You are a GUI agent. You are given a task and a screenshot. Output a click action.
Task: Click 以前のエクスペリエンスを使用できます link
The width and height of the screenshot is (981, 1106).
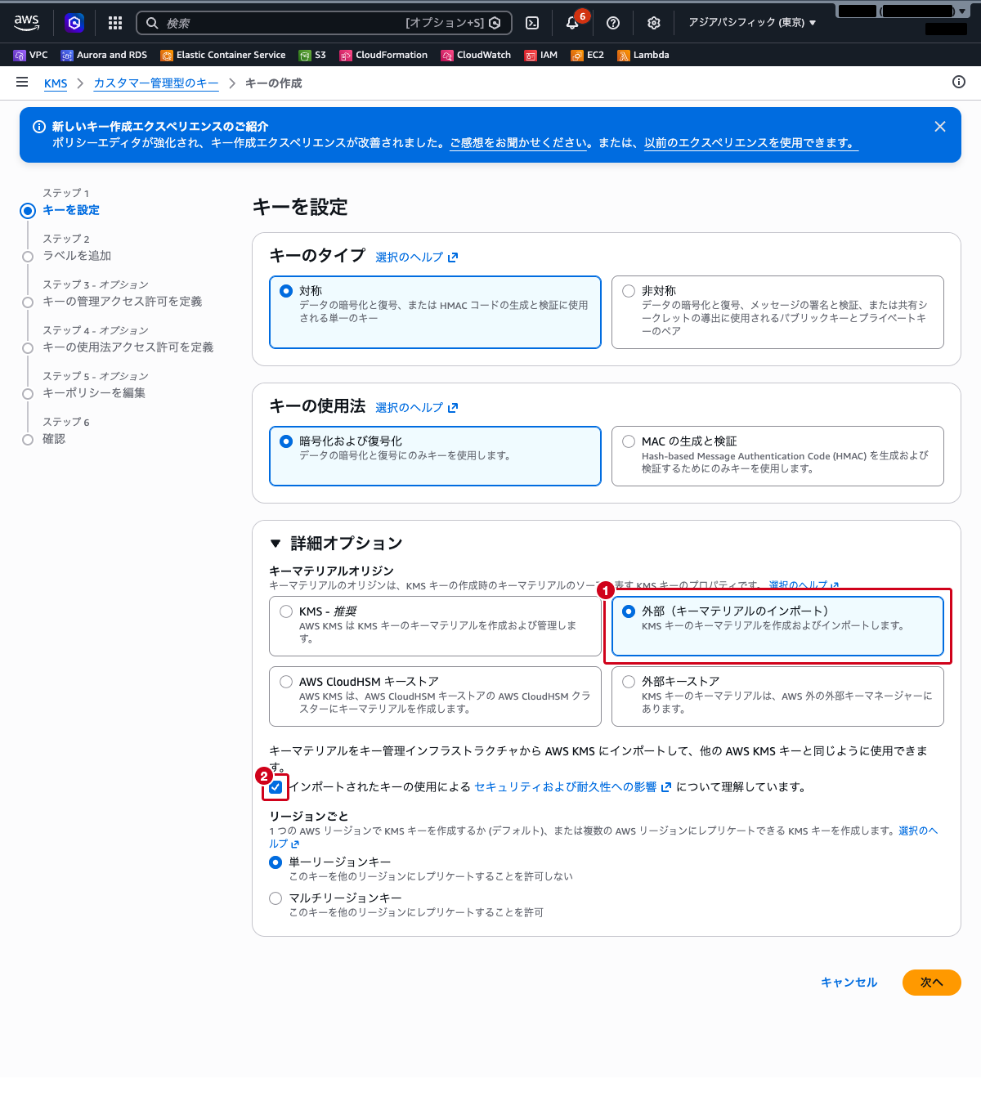751,143
